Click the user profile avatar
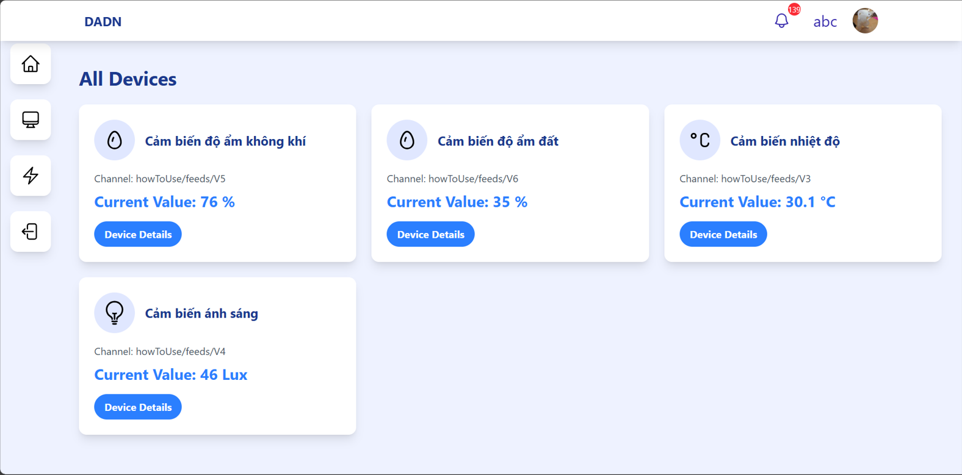This screenshot has height=475, width=962. click(865, 21)
